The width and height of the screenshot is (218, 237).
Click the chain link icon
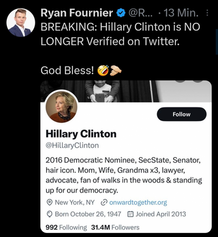click(104, 202)
